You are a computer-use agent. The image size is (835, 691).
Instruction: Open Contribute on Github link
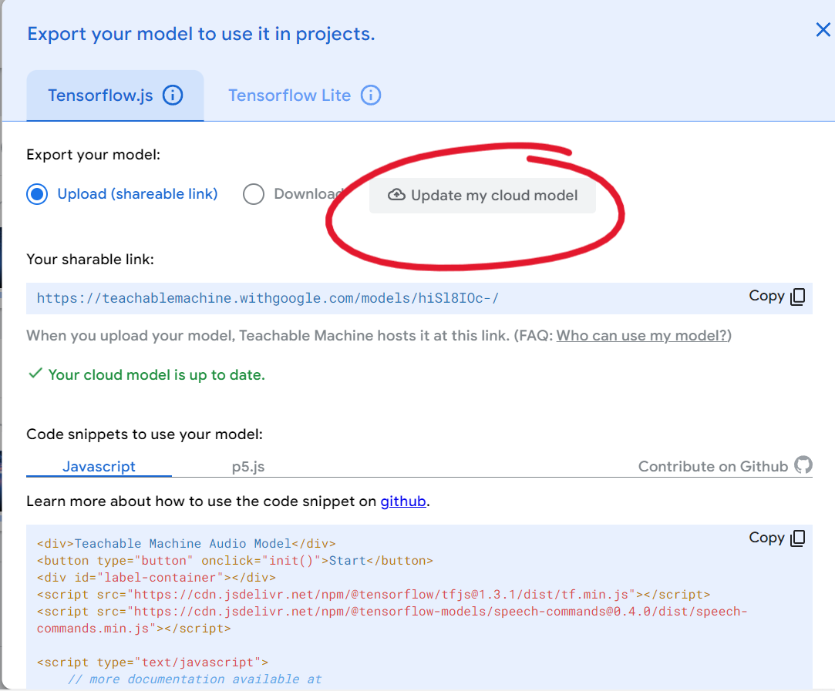(x=725, y=466)
